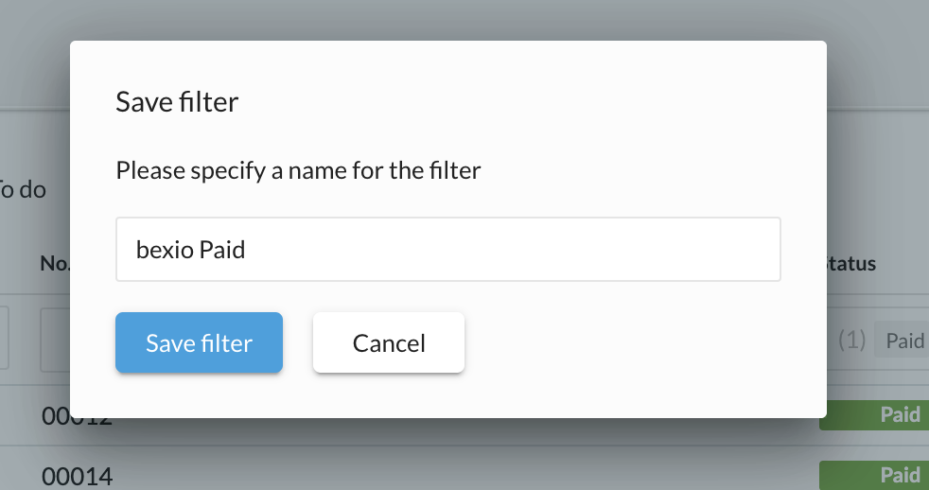Click the Paid badge on row 00014
Viewport: 929px width, 490px height.
(x=873, y=475)
